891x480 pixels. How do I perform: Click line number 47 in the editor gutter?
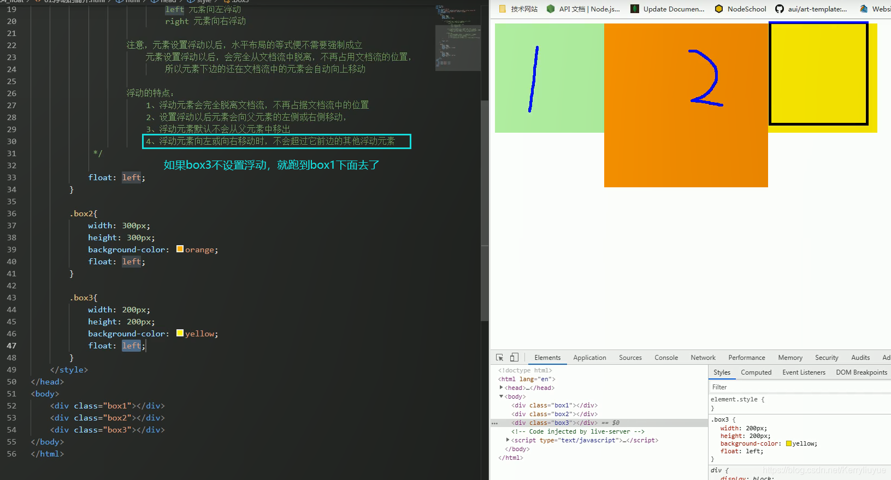point(11,346)
